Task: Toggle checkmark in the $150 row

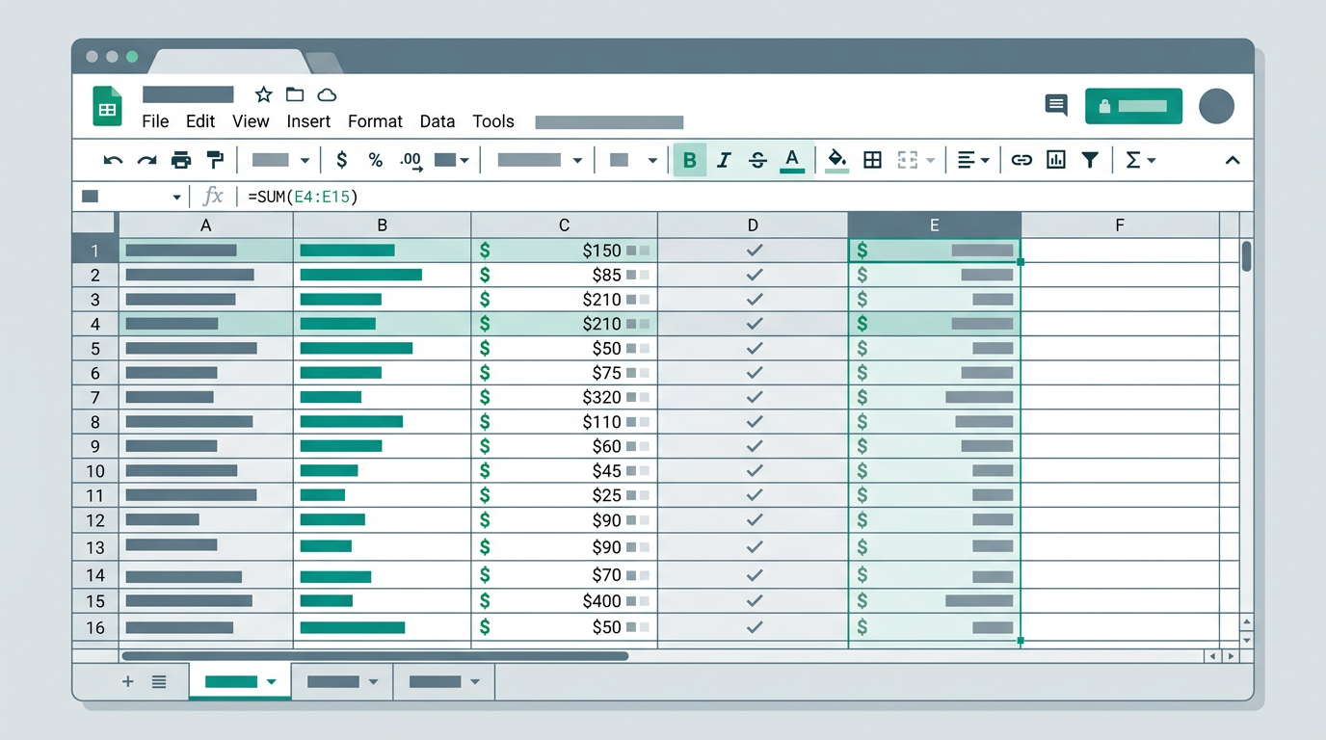Action: point(755,251)
